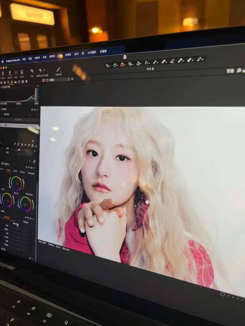Click the Live View icon in toolbar
The width and height of the screenshot is (245, 326).
click(x=22, y=72)
